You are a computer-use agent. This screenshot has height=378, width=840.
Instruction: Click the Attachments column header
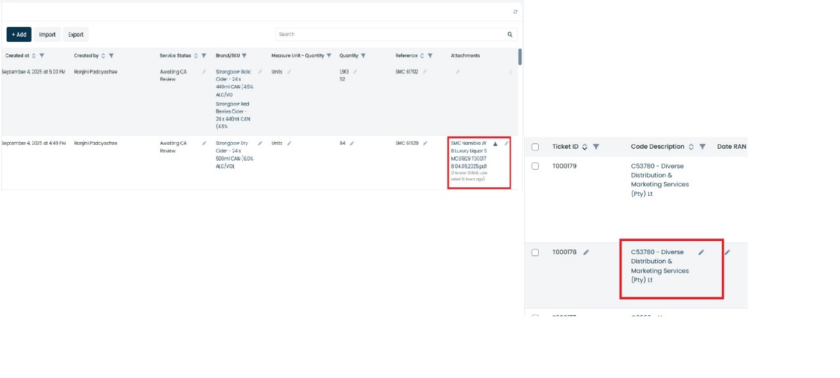[x=465, y=56]
